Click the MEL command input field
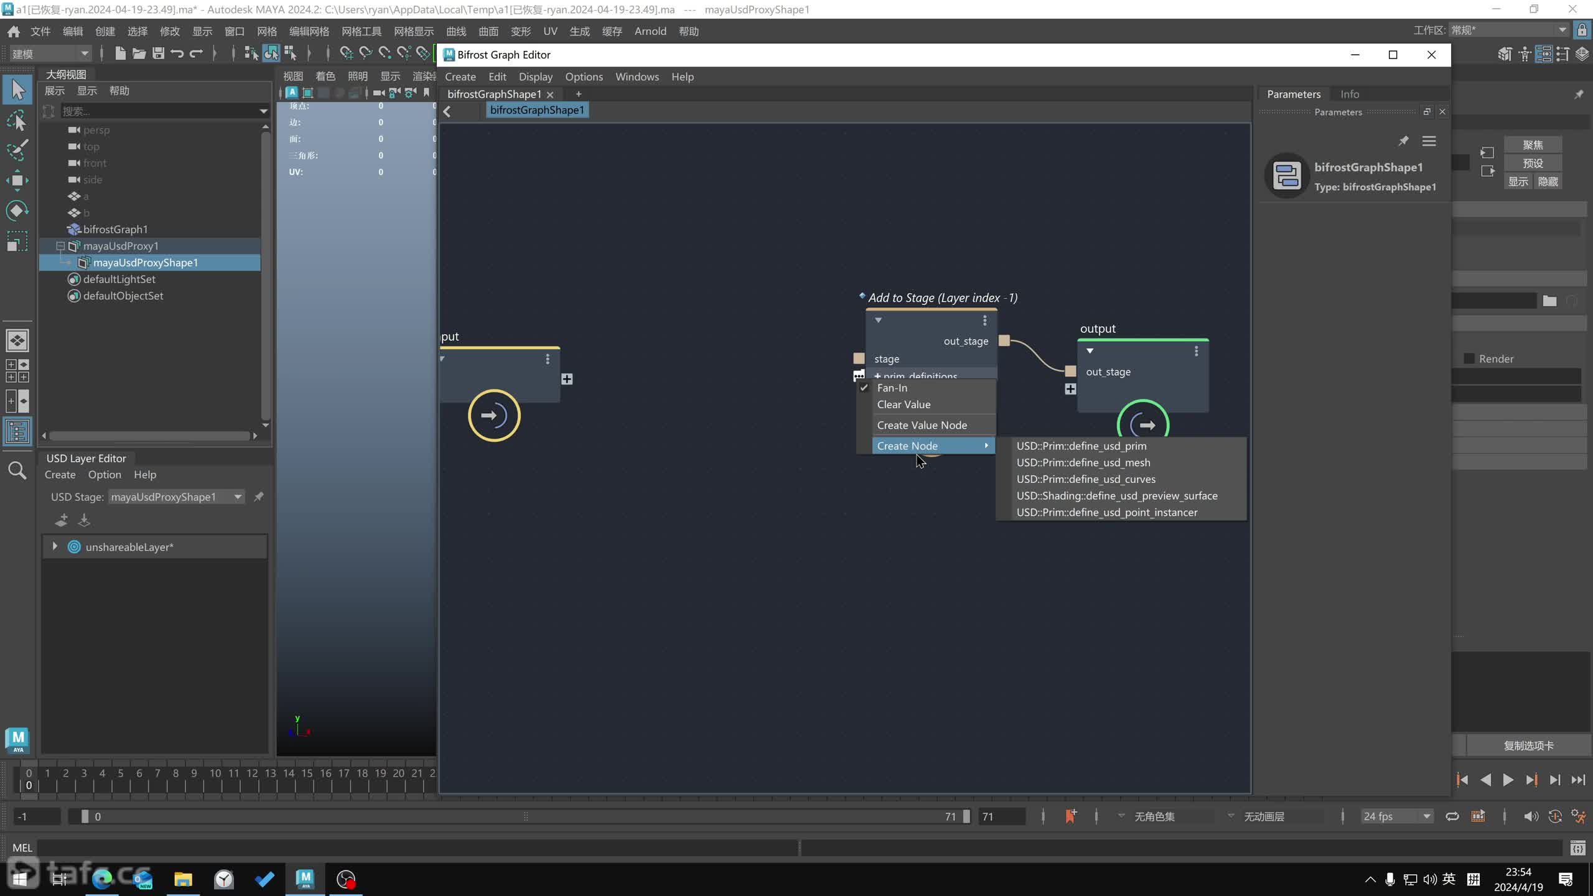1593x896 pixels. coord(418,847)
